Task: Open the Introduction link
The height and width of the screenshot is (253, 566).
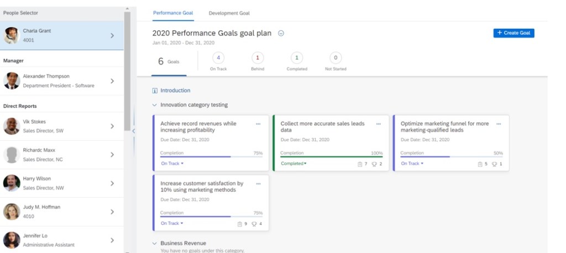Action: (175, 91)
